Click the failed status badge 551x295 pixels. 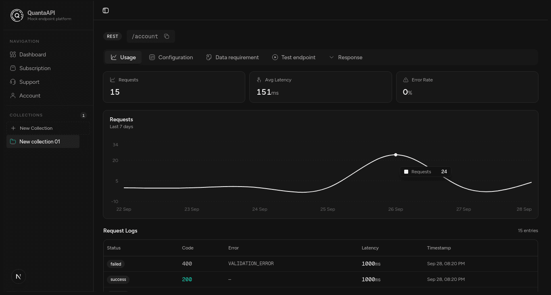(116, 264)
